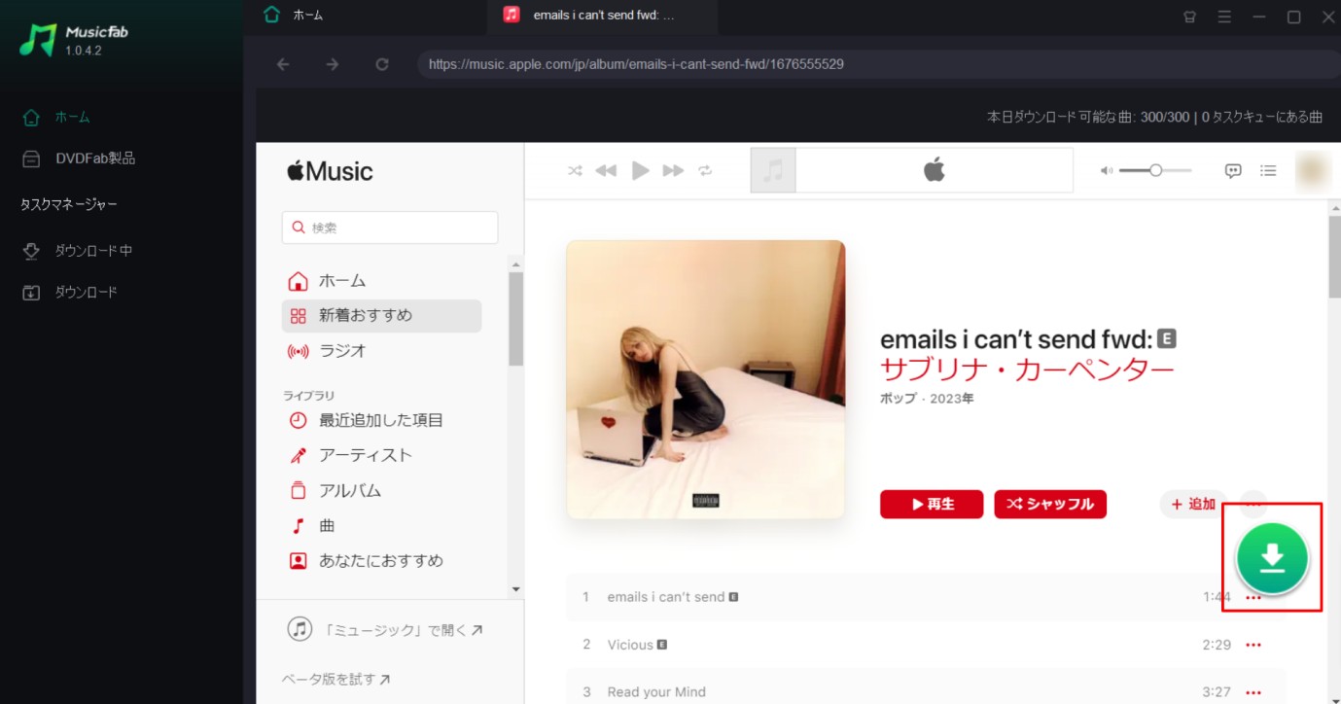Go forward with the browser forward arrow
The width and height of the screenshot is (1341, 704).
tap(333, 64)
